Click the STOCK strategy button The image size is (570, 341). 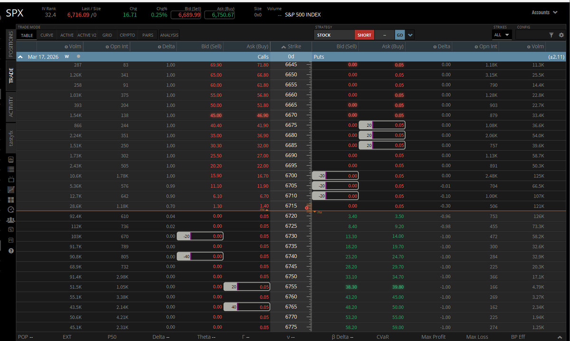[x=334, y=35]
